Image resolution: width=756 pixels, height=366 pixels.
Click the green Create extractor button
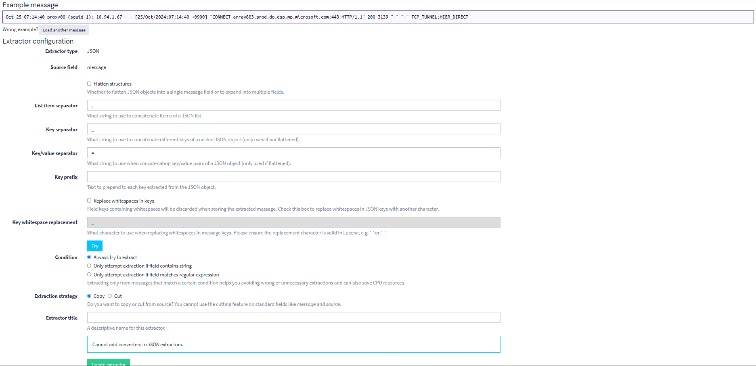pyautogui.click(x=108, y=362)
